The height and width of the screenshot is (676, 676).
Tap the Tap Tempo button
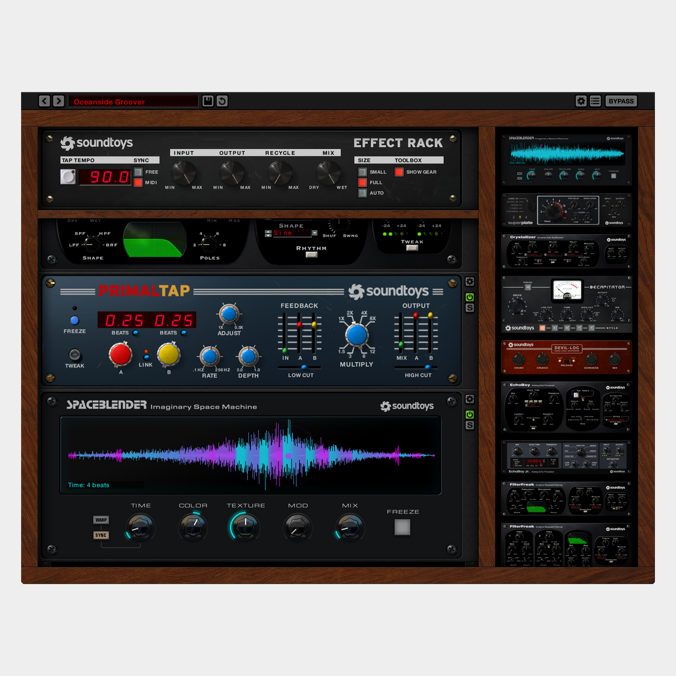tap(68, 177)
